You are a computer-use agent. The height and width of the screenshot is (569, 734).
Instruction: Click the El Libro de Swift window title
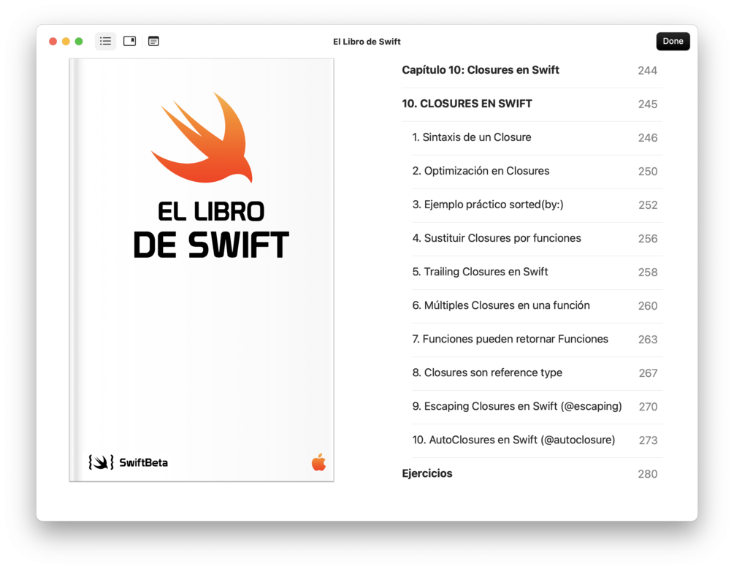coord(367,42)
